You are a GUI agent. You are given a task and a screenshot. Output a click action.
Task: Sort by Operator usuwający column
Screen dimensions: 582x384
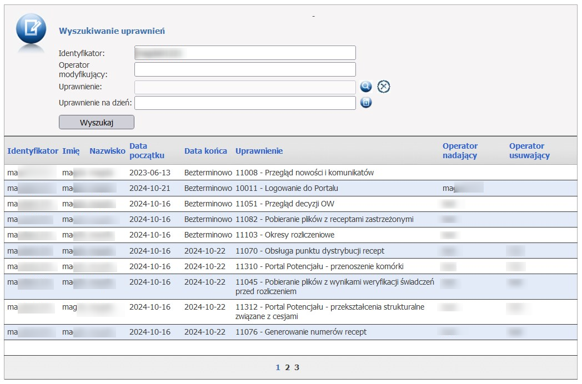(x=529, y=151)
